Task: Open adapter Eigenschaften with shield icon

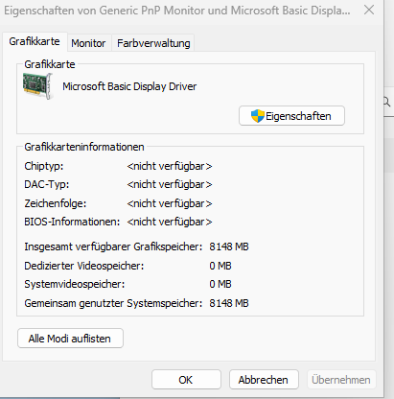Action: [x=291, y=116]
